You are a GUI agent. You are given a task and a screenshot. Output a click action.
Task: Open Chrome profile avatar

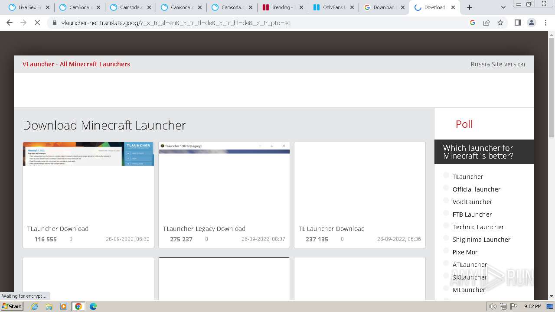pos(532,23)
